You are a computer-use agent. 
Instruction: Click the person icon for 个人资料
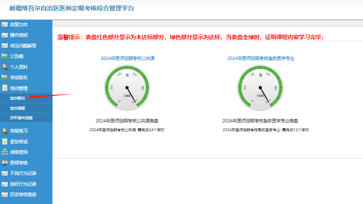(5, 67)
